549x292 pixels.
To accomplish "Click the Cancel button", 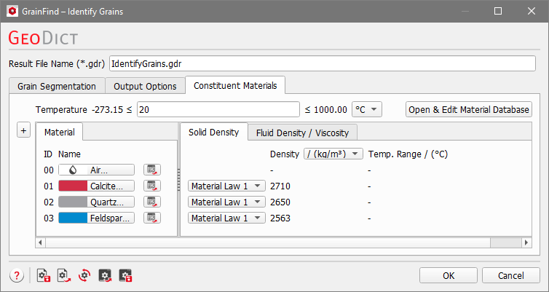I will pyautogui.click(x=511, y=275).
